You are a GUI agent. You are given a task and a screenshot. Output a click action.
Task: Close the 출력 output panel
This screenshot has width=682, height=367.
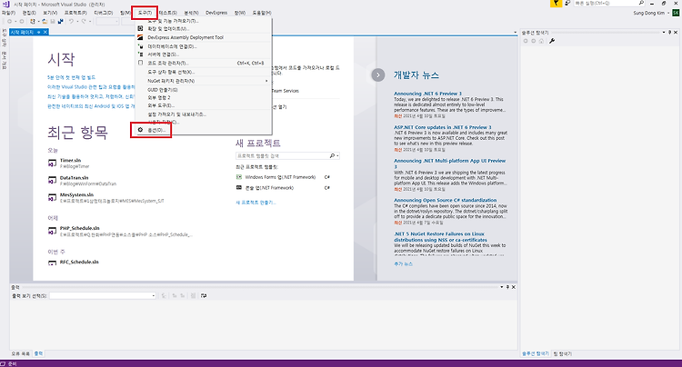[x=513, y=287]
